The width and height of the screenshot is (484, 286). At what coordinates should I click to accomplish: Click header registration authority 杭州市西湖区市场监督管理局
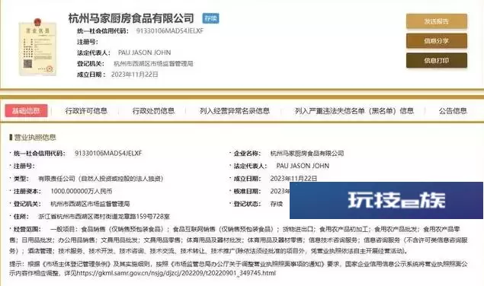[x=153, y=64]
